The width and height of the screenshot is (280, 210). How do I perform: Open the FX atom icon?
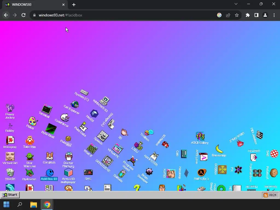point(238,170)
